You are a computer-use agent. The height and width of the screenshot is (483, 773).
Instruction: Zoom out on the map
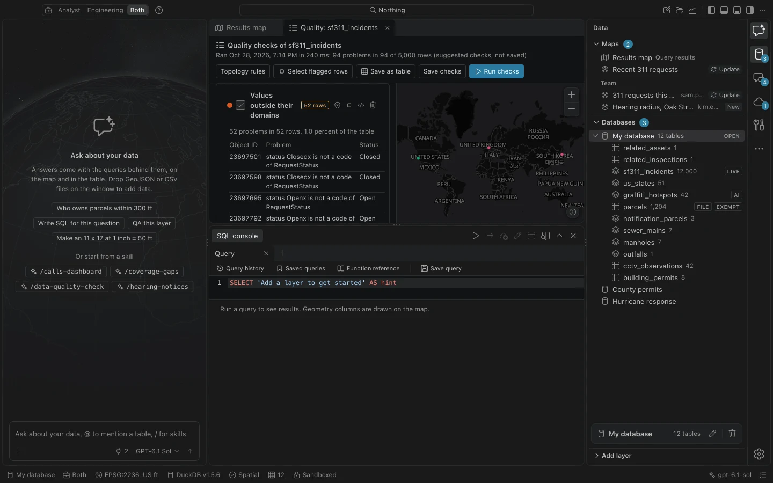coord(572,108)
